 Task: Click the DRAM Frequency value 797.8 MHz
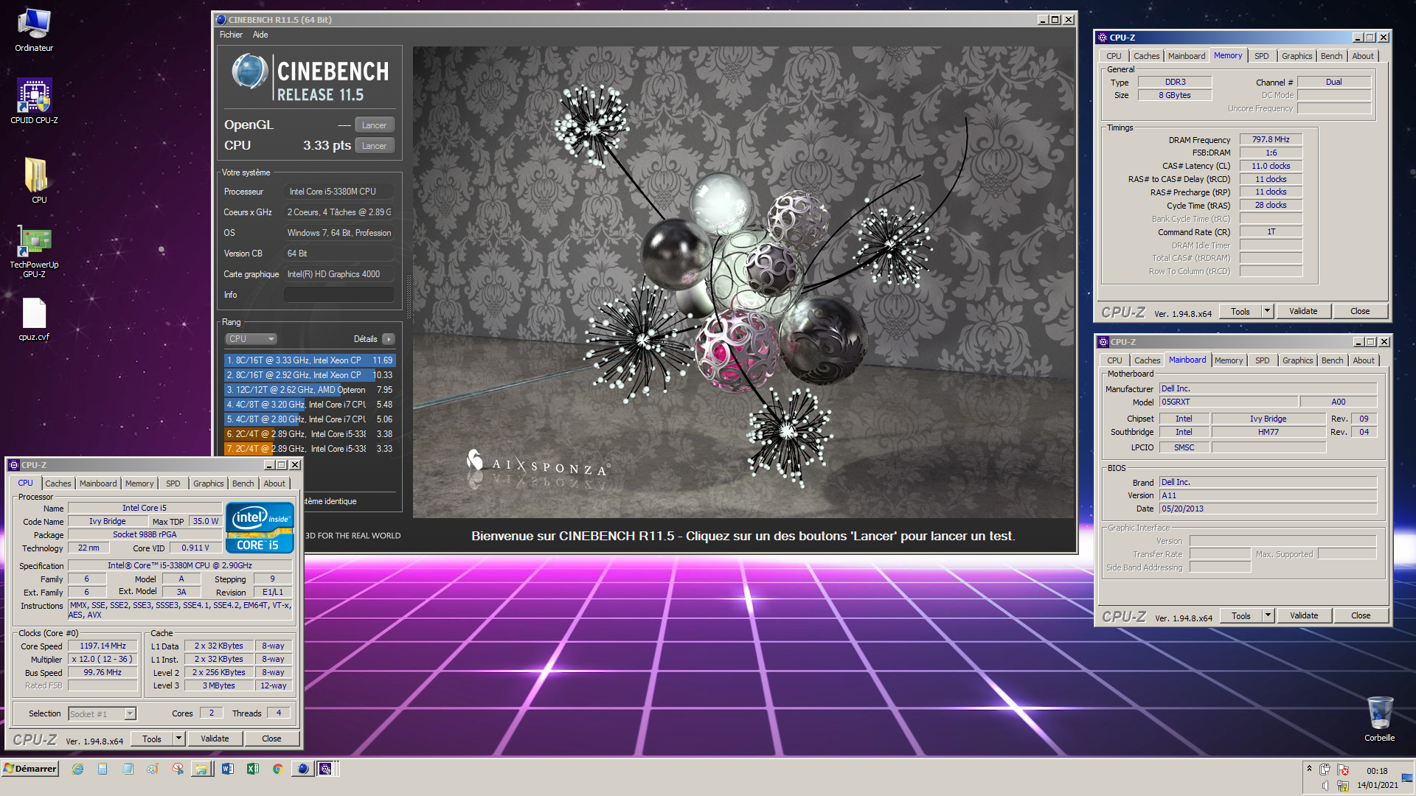click(1271, 139)
